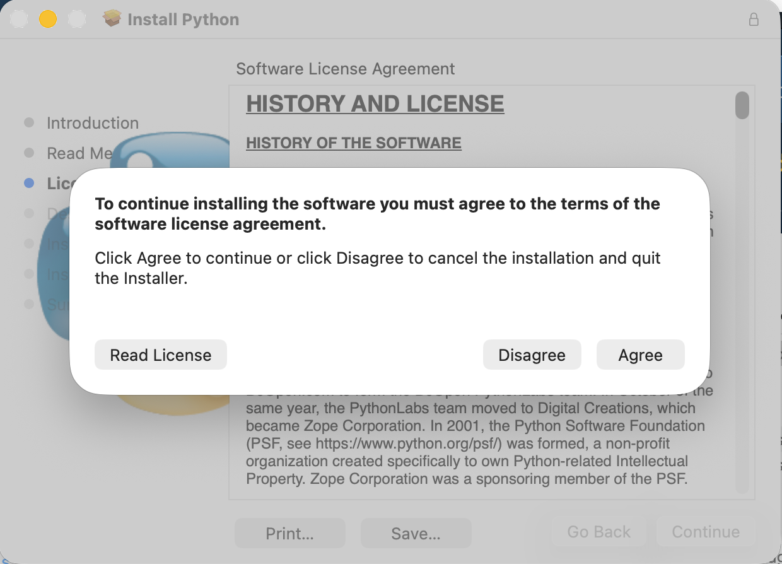Image resolution: width=782 pixels, height=564 pixels.
Task: Click the dimmed Continue button
Action: 706,532
